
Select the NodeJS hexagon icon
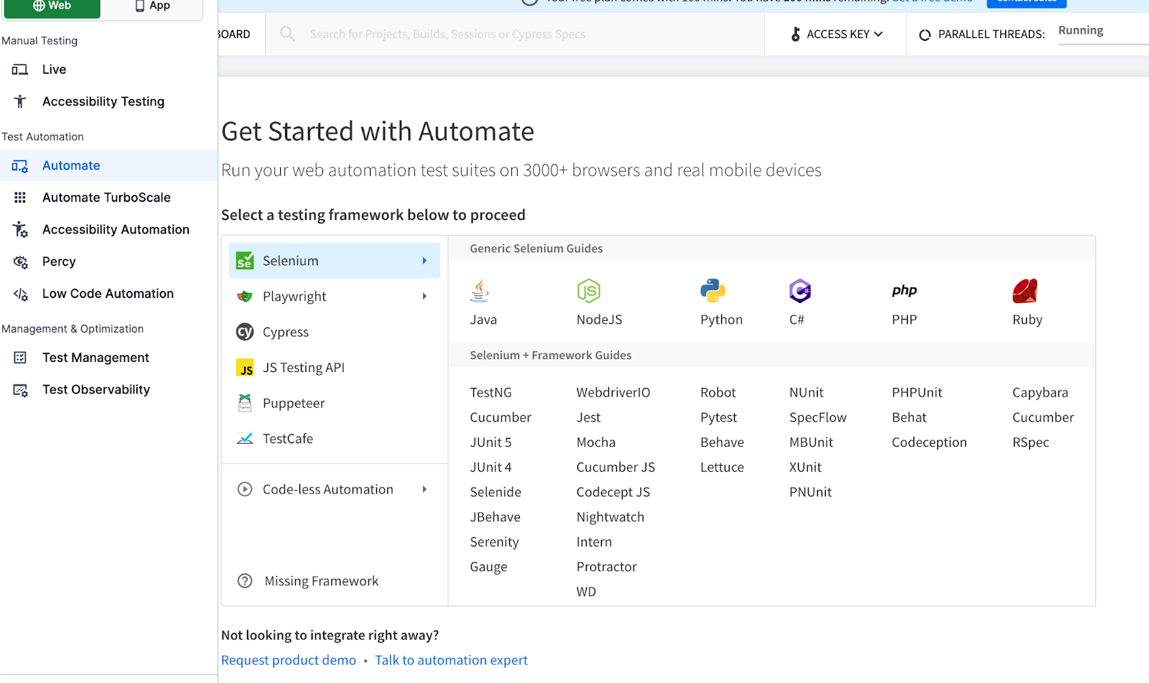588,291
